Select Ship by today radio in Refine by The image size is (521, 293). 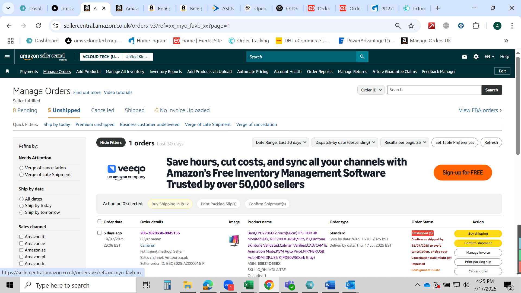21,206
